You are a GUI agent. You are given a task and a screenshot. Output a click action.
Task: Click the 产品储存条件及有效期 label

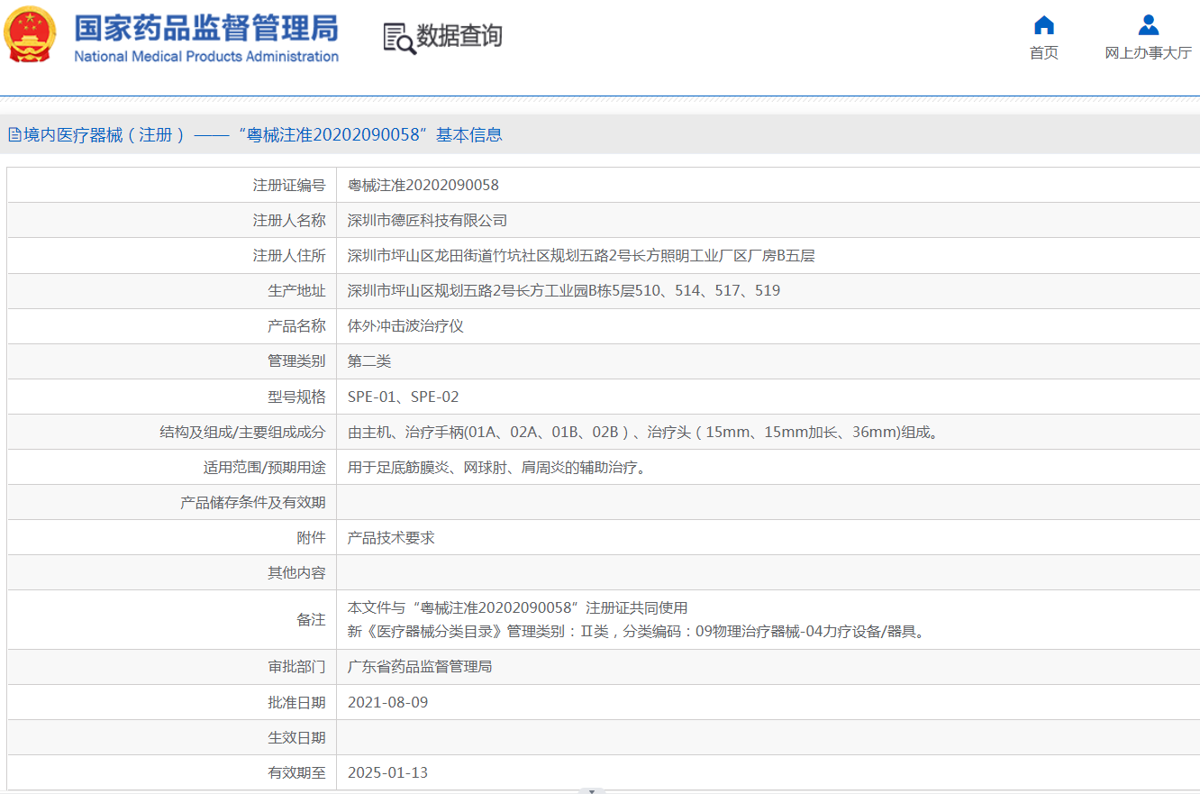pyautogui.click(x=253, y=503)
